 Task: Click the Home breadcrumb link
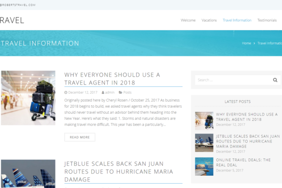pos(246,43)
